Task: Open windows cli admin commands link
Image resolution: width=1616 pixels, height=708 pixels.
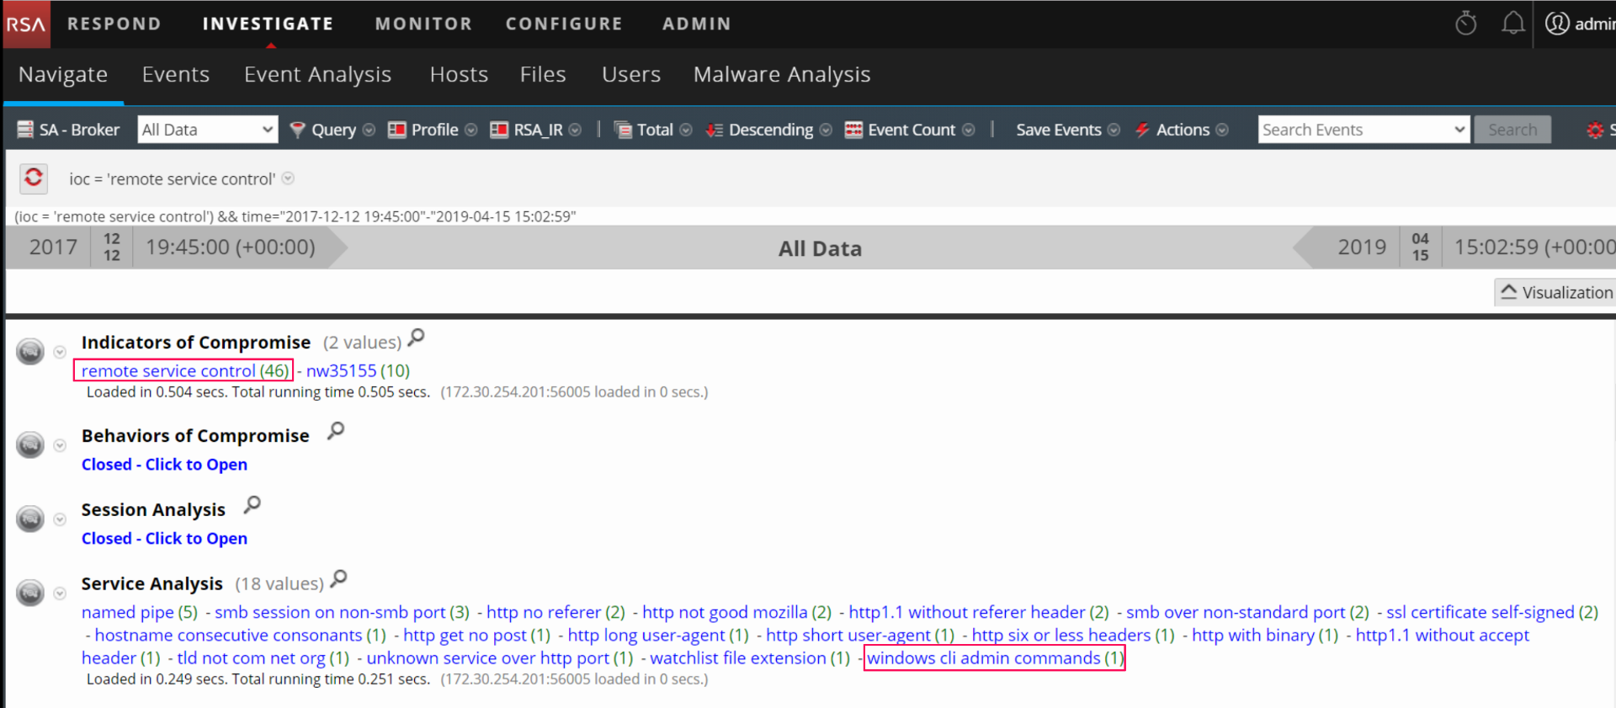Action: tap(994, 658)
